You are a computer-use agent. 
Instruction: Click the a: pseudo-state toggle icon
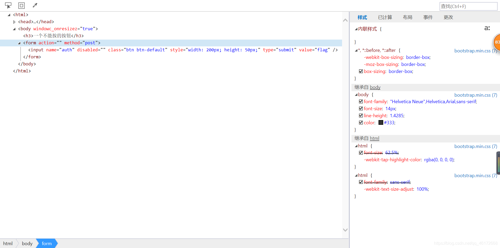[487, 28]
